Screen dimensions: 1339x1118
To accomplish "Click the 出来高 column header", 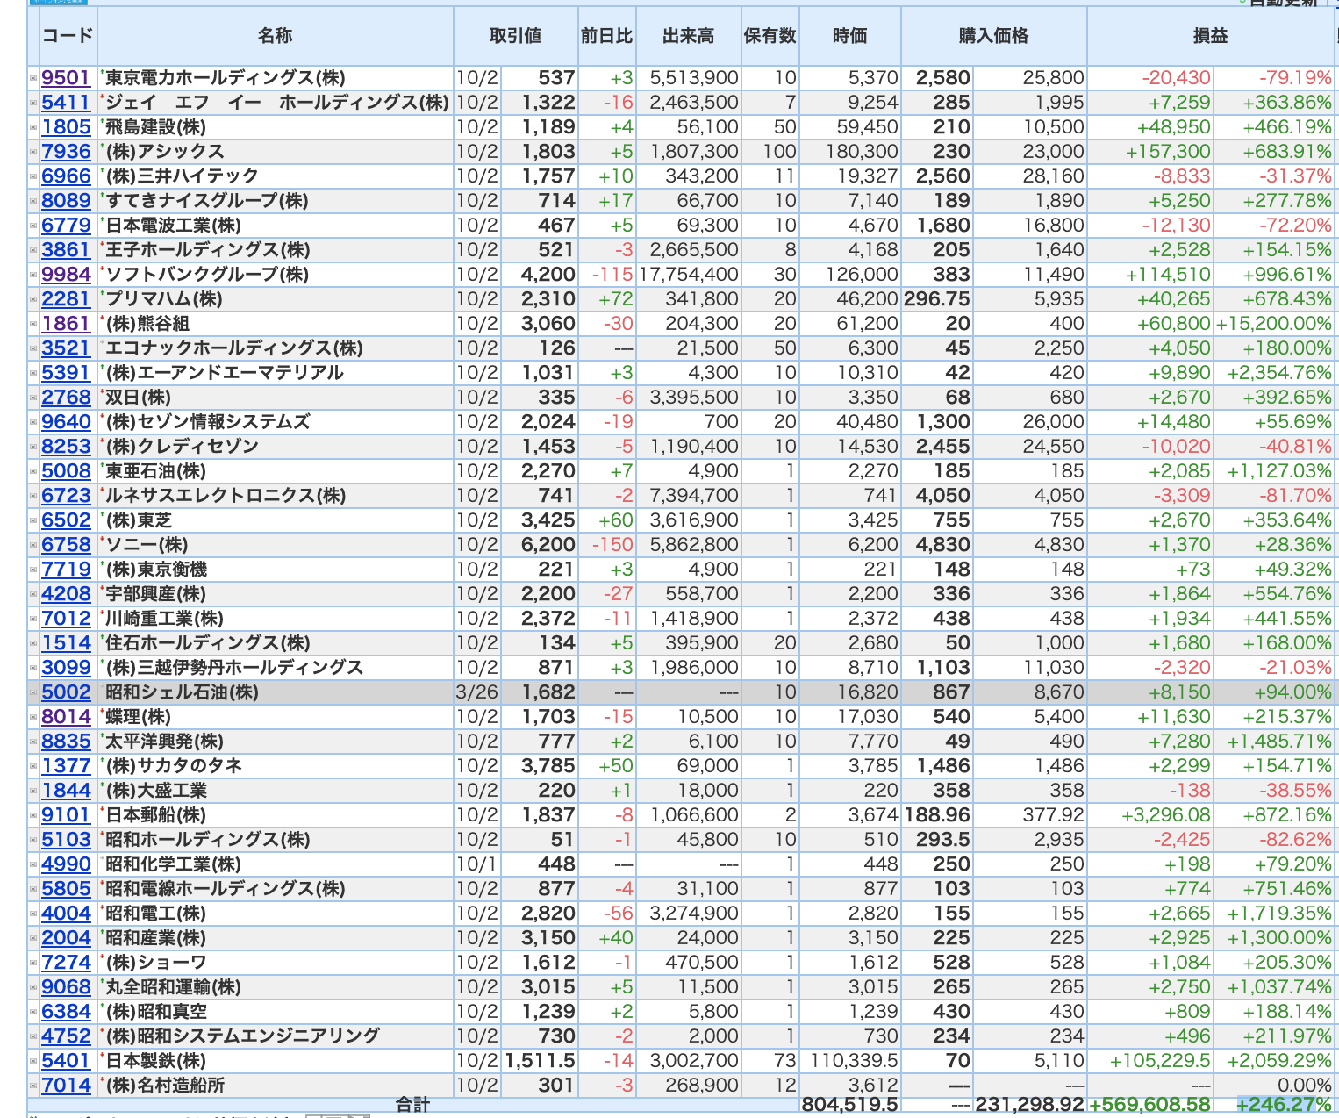I will click(689, 36).
